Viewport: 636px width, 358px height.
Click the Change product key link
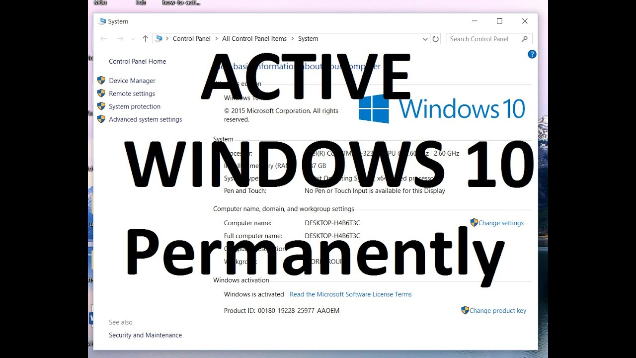pos(498,310)
